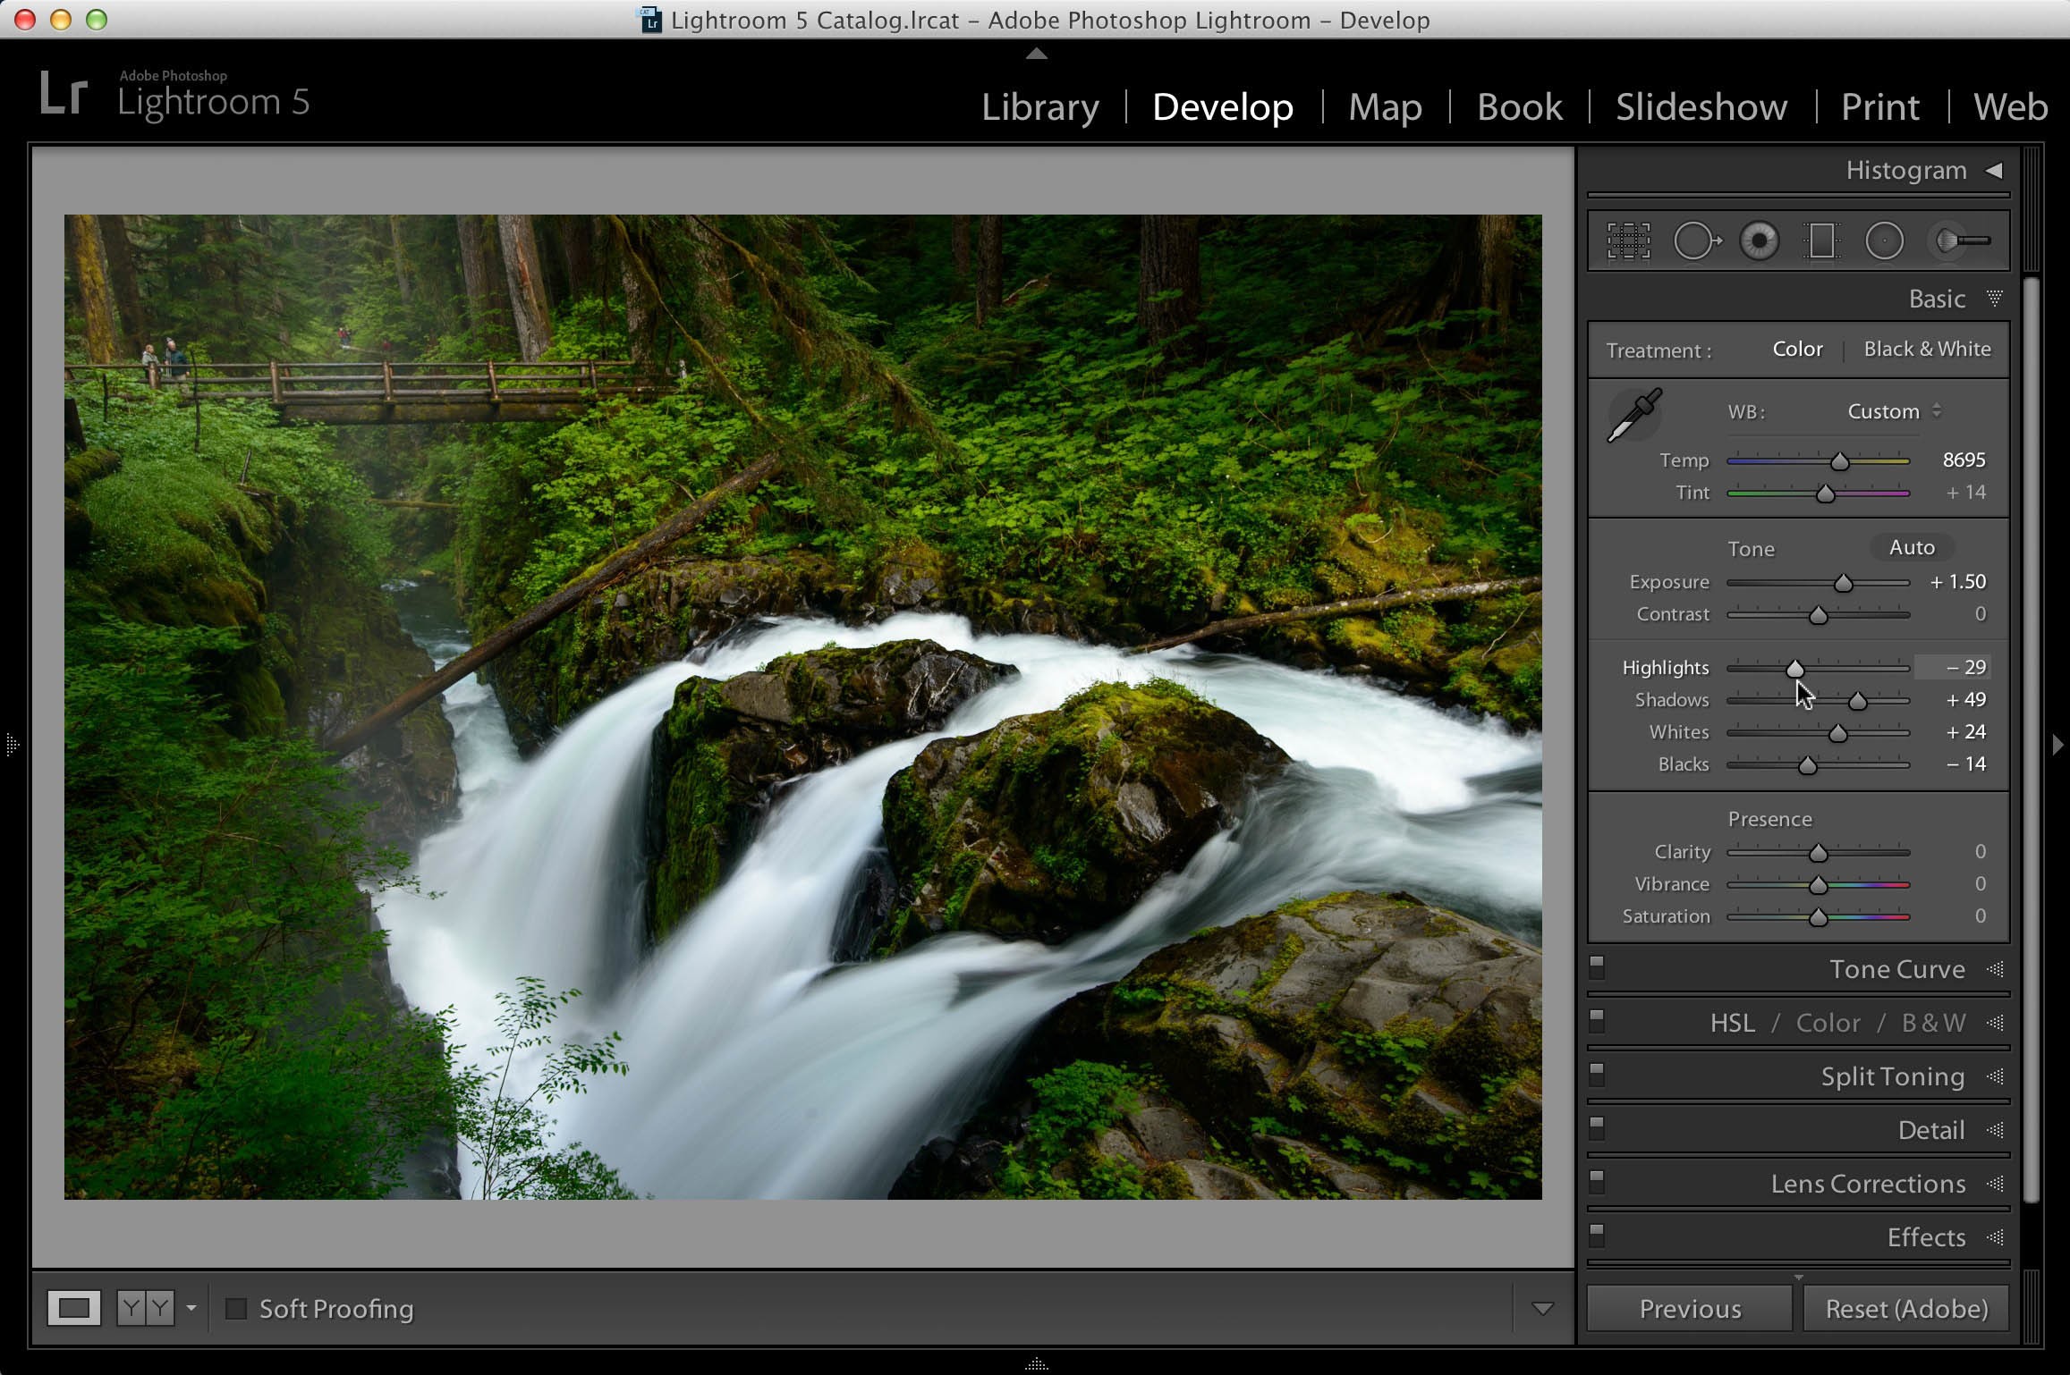Pick the White Balance eyedropper tool
This screenshot has height=1375, width=2070.
pyautogui.click(x=1634, y=415)
